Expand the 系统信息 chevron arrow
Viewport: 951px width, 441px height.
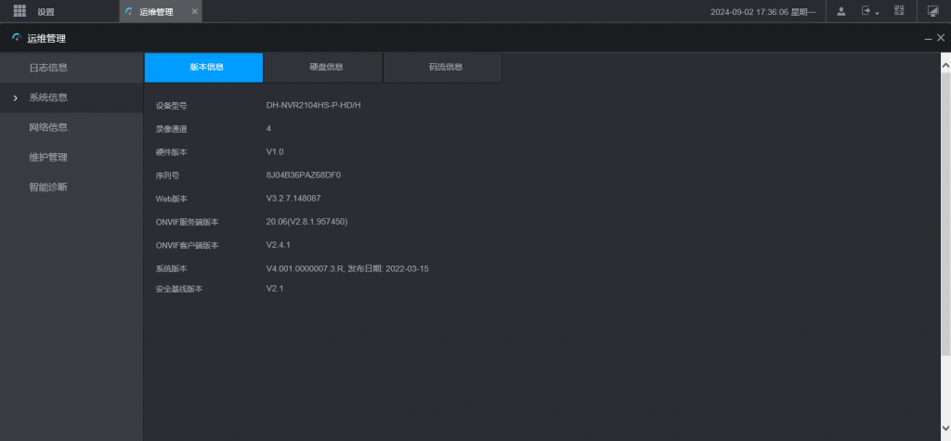point(15,97)
